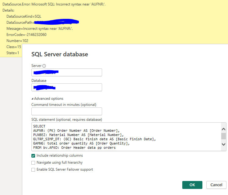The image size is (228, 195).
Task: Click the GLTRP_SIMP_DT line in SQL statement
Action: (94, 139)
